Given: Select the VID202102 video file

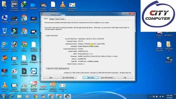Looking at the screenshot, I should 169,60.
